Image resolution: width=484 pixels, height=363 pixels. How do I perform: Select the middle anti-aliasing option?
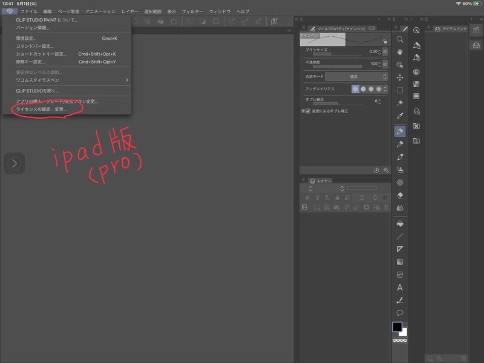371,89
